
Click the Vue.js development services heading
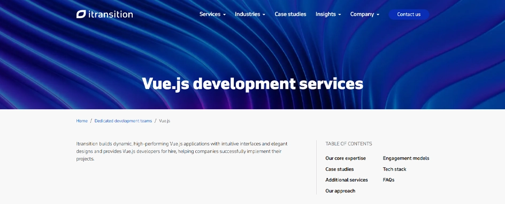click(252, 84)
